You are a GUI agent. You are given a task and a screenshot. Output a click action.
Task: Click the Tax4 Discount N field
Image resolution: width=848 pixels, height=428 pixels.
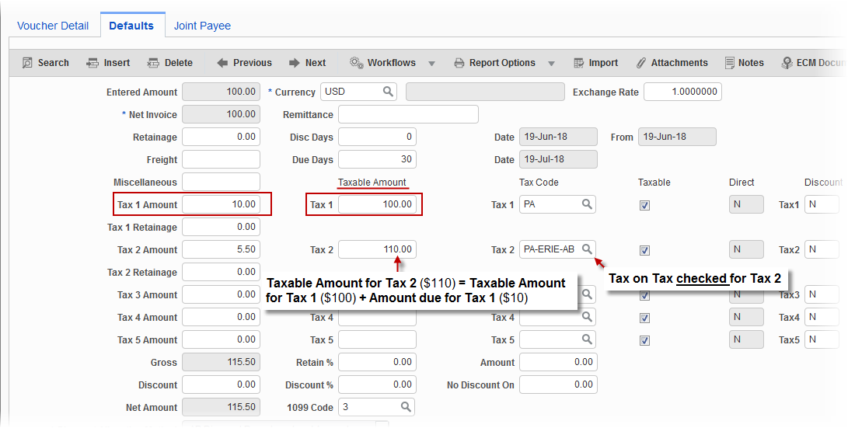822,317
